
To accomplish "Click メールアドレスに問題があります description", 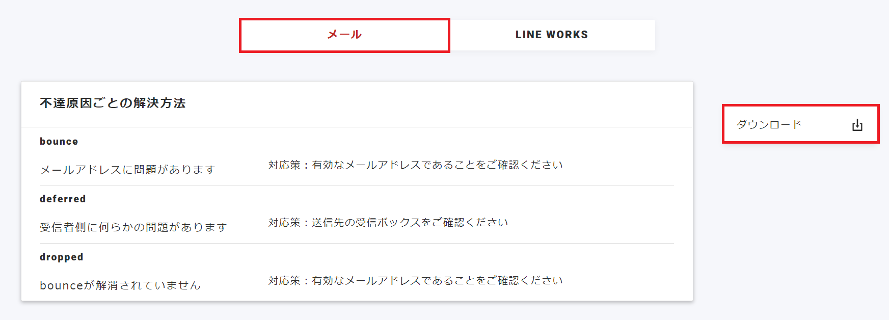I will point(127,170).
